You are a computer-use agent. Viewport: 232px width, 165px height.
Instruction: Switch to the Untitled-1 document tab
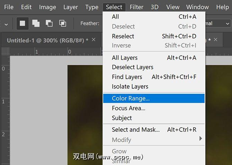[45, 40]
